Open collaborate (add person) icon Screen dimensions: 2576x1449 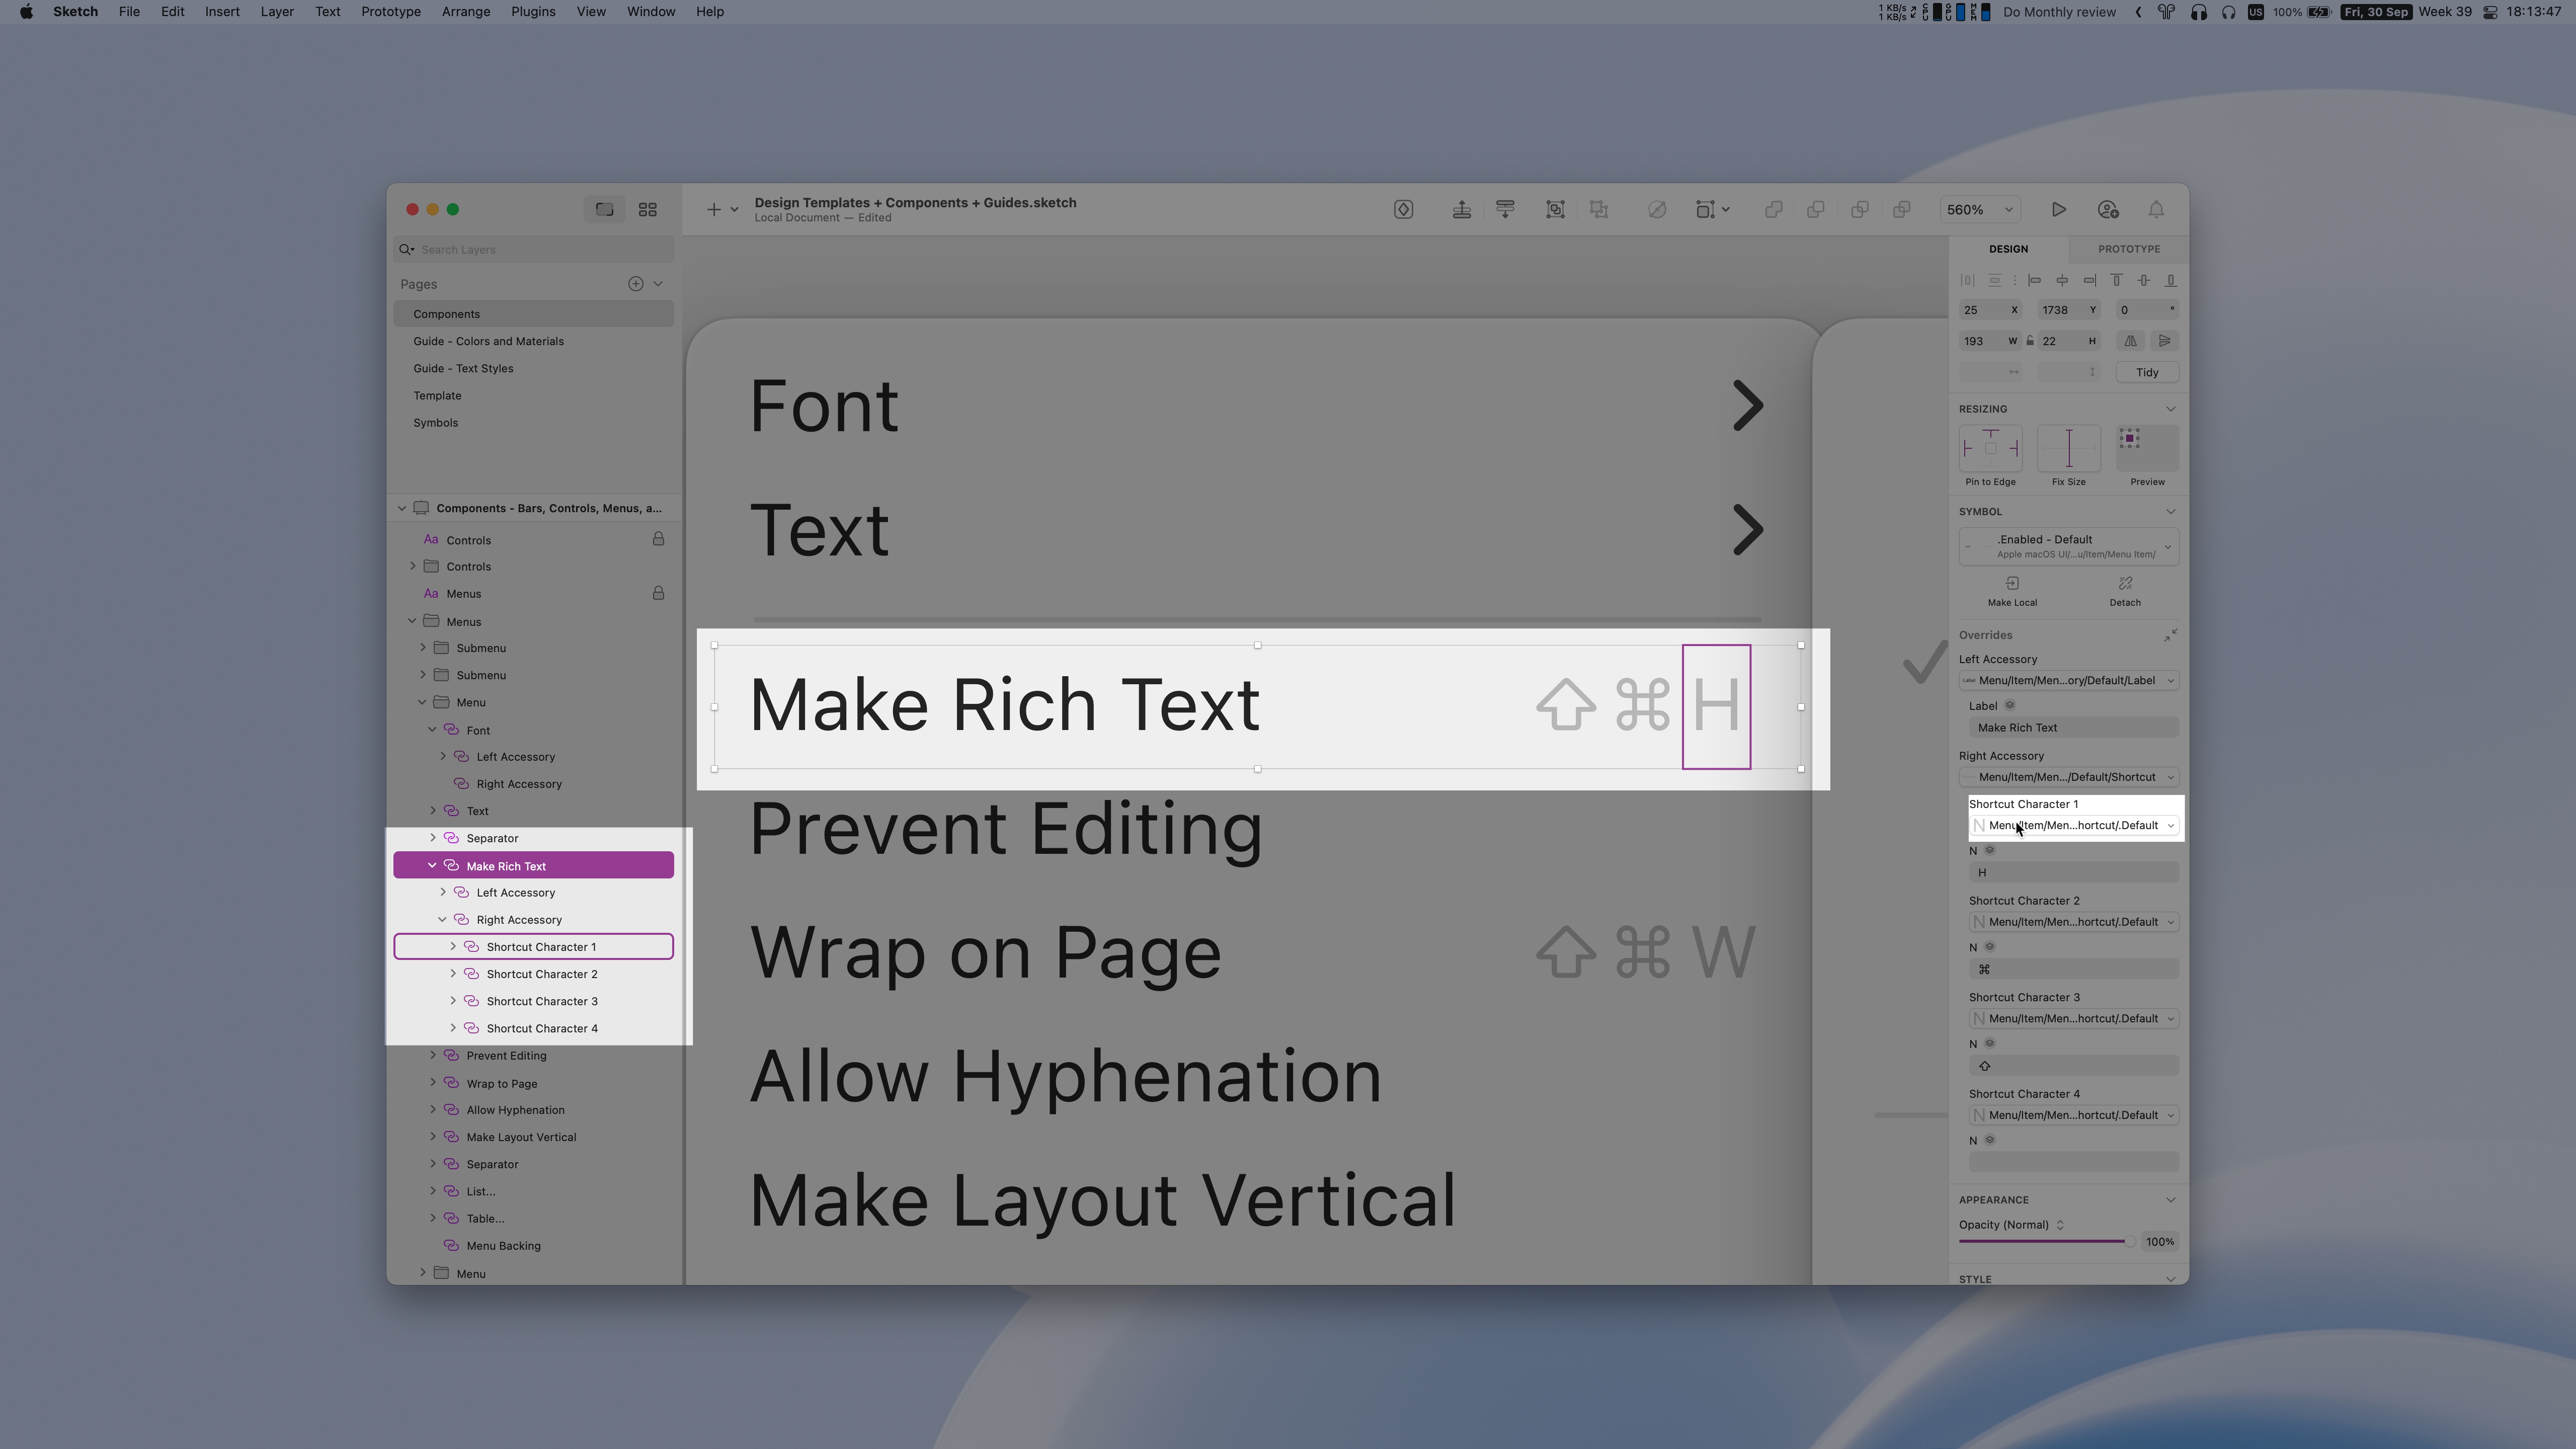tap(2108, 209)
